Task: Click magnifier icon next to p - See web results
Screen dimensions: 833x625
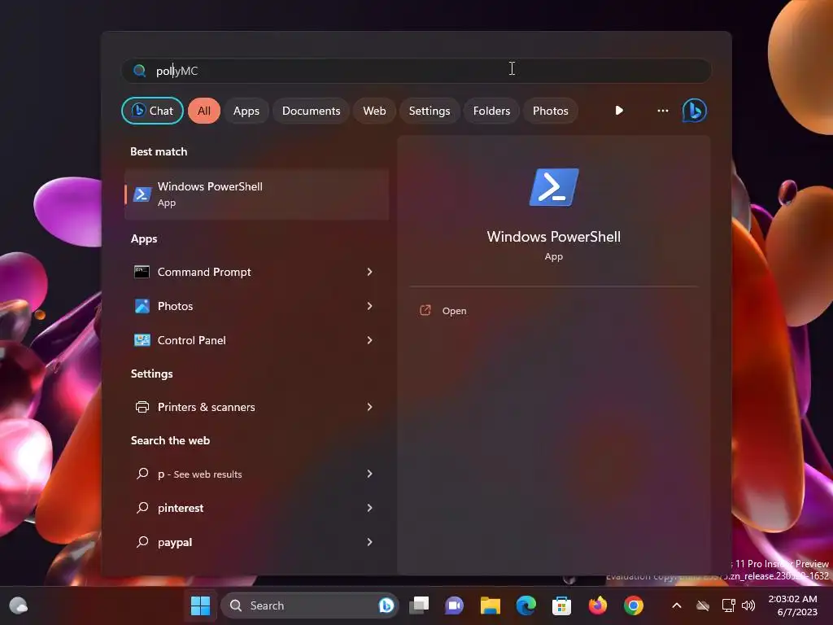Action: tap(142, 474)
